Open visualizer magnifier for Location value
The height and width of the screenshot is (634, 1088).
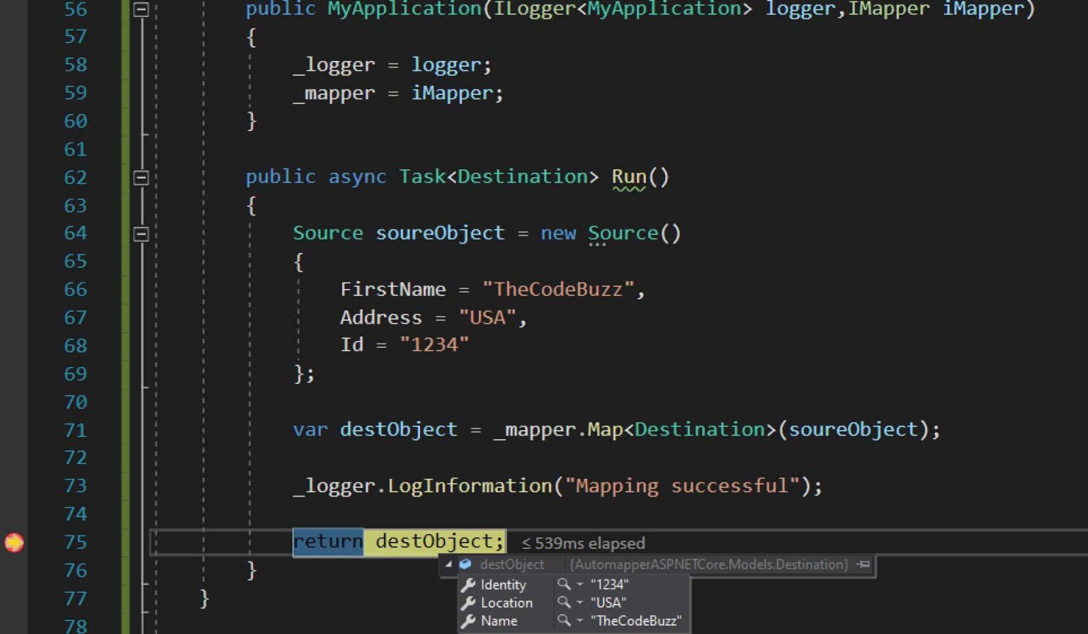[563, 602]
